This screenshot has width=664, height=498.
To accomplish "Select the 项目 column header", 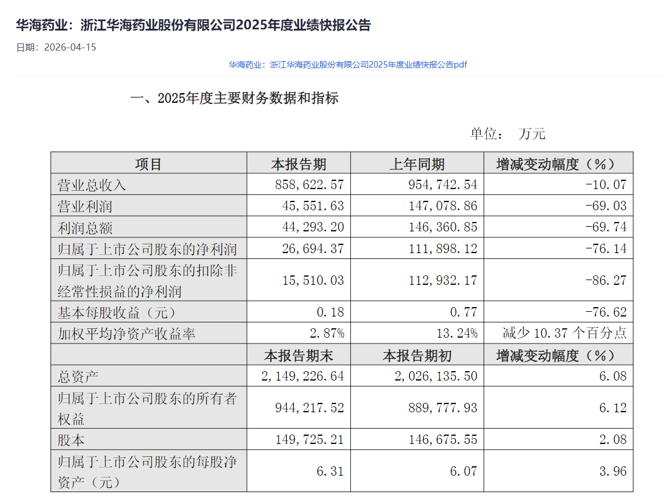I will 148,163.
